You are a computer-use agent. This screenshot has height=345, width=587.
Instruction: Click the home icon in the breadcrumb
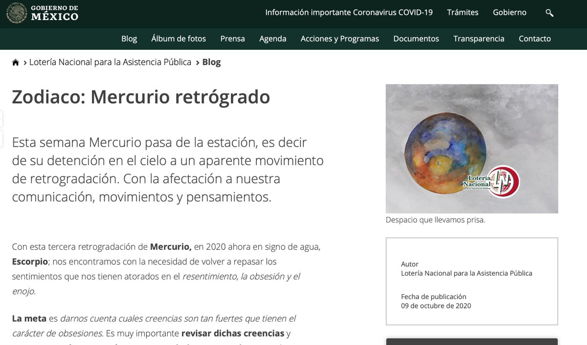click(x=15, y=61)
